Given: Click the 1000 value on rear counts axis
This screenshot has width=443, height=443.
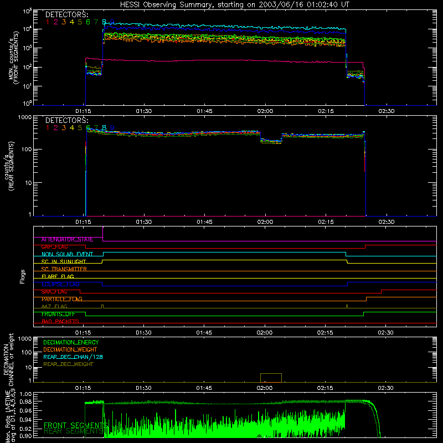Looking at the screenshot, I should coord(25,117).
